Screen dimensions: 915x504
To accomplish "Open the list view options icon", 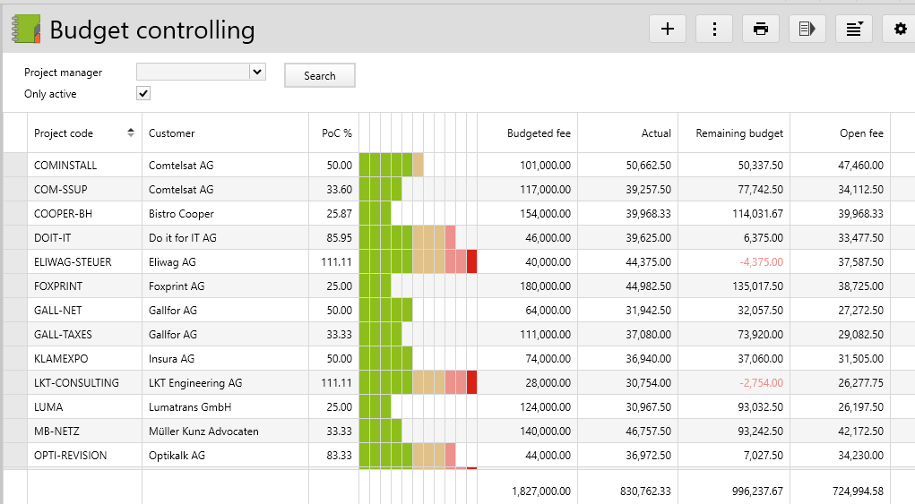I will (x=854, y=29).
